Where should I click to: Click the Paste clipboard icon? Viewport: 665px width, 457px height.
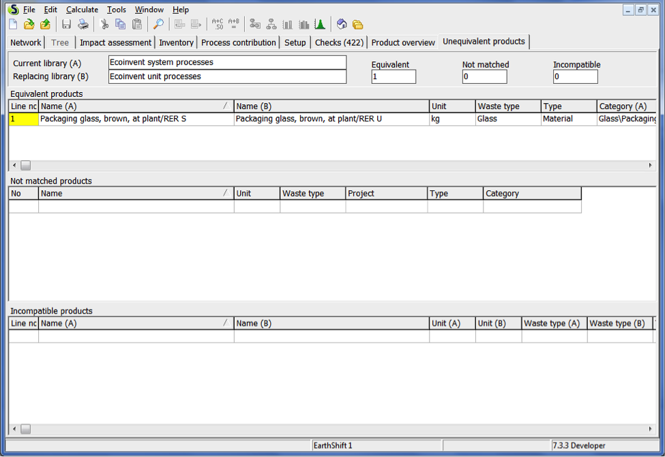click(x=137, y=25)
